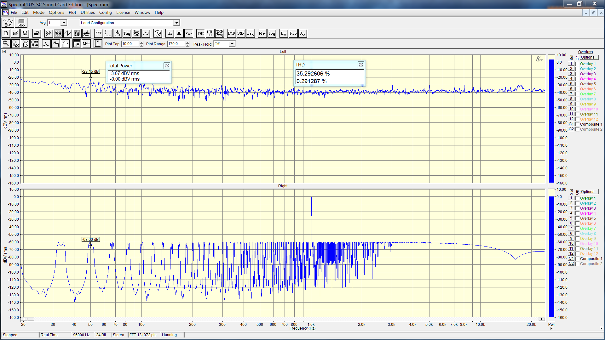Enable Composite 2 checkbox in Right plot

point(577,264)
